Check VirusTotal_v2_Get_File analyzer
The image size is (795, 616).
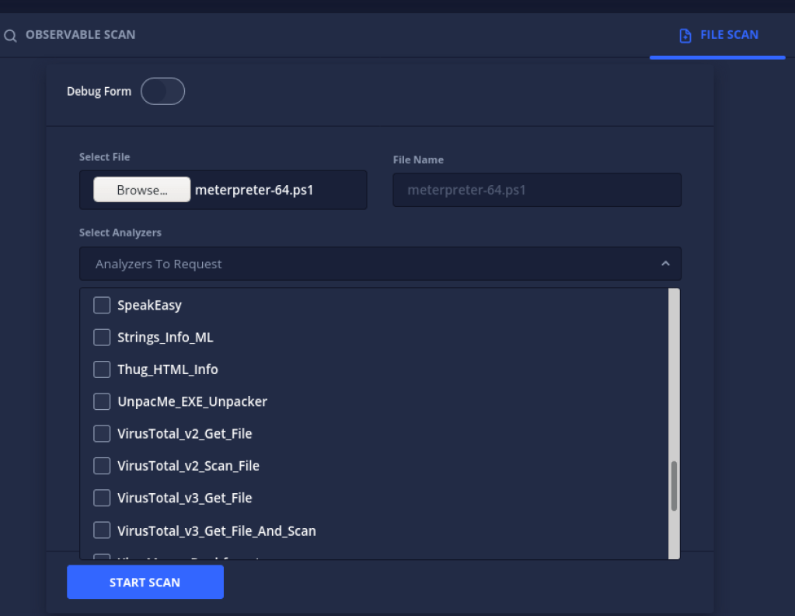click(102, 433)
